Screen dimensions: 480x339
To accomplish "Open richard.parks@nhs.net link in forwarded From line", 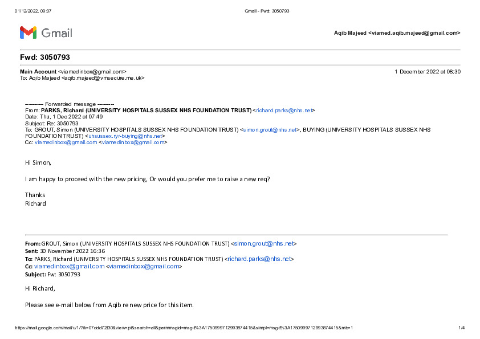I will pyautogui.click(x=284, y=110).
